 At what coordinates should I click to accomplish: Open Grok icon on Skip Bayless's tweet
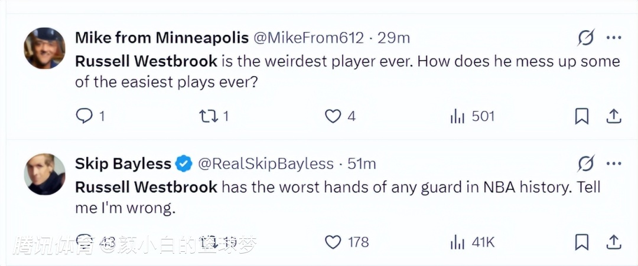pos(585,163)
